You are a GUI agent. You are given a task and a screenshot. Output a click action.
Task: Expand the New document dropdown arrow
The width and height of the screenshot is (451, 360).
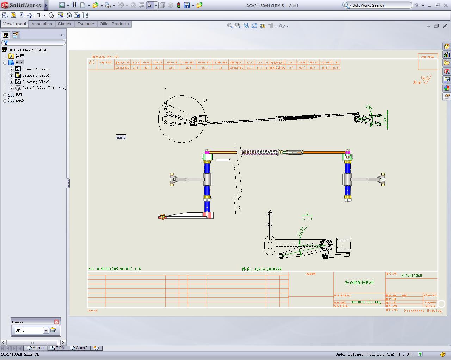pyautogui.click(x=89, y=6)
